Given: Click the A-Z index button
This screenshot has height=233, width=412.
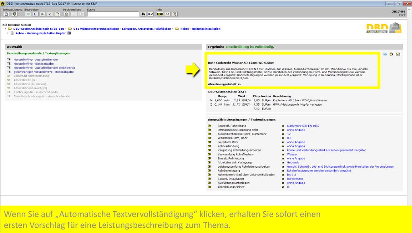Looking at the screenshot, I should (150, 14).
